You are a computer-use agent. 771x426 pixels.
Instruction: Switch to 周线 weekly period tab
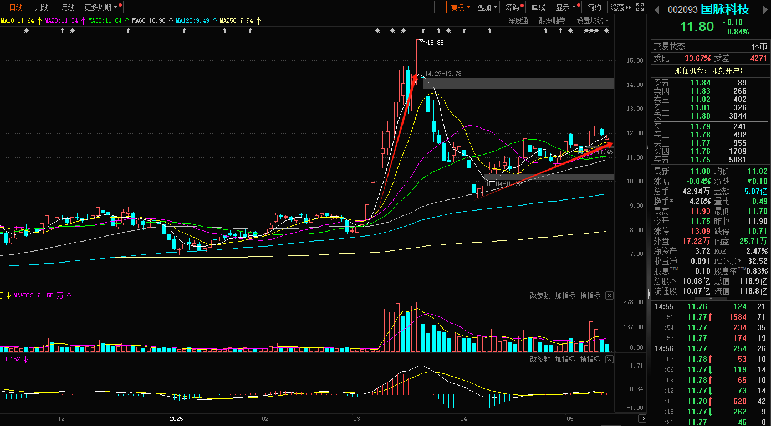(42, 7)
